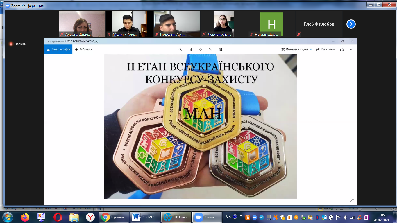This screenshot has width=397, height=223.
Task: Click the zoom magnifier icon in Photos
Action: (180, 49)
